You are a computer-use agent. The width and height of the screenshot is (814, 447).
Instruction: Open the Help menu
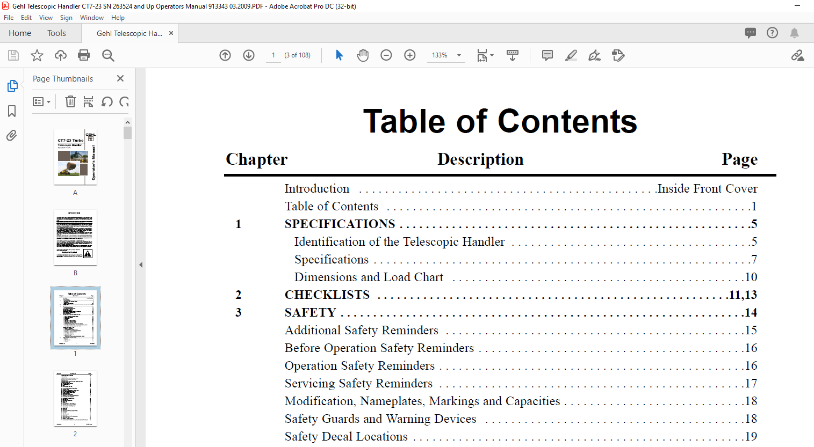[x=118, y=18]
